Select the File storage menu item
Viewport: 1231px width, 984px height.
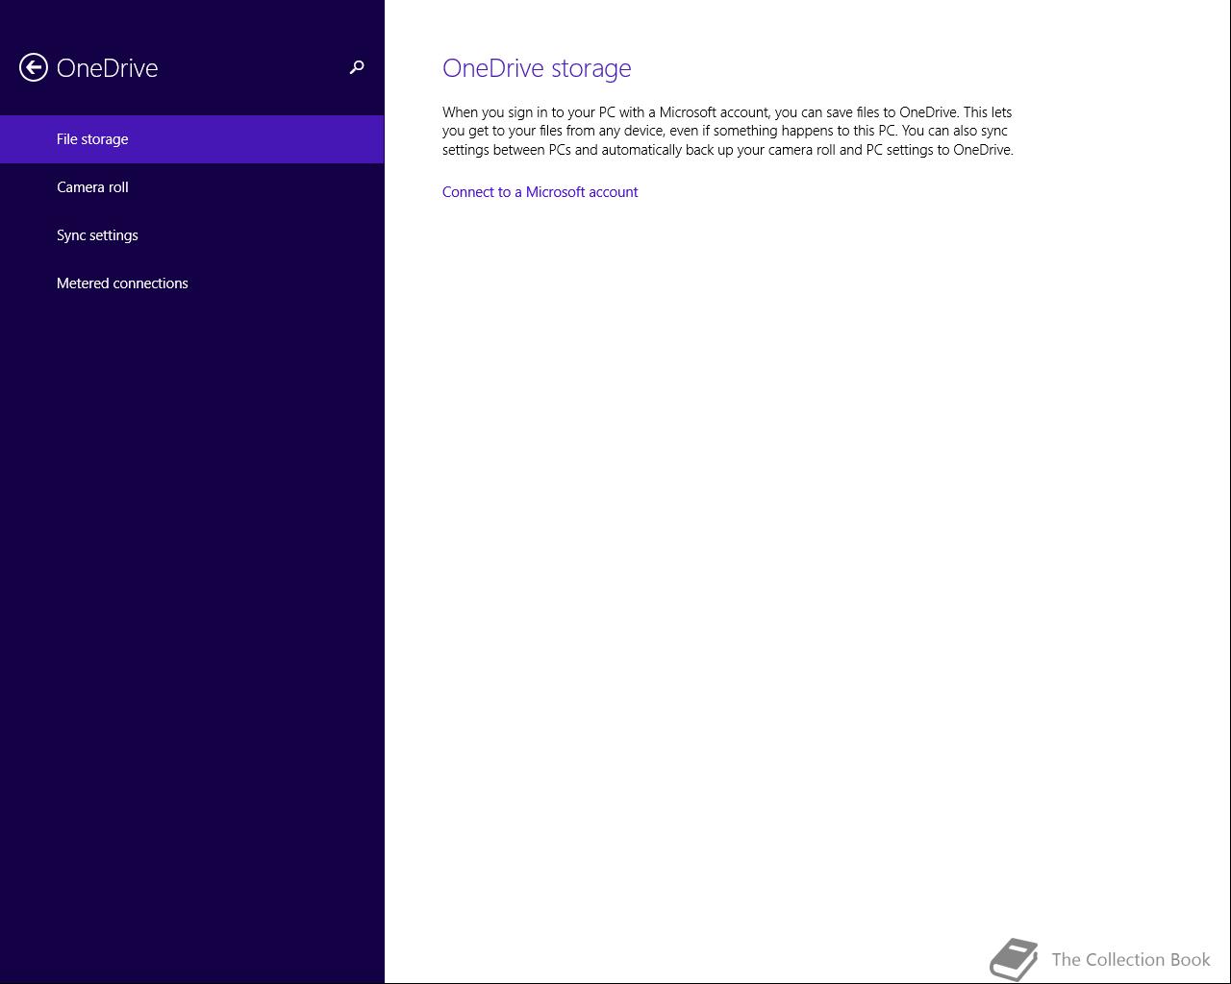[192, 139]
